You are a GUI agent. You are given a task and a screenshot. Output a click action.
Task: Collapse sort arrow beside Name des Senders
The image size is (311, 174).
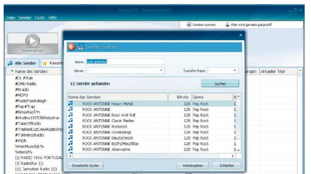pos(12,71)
